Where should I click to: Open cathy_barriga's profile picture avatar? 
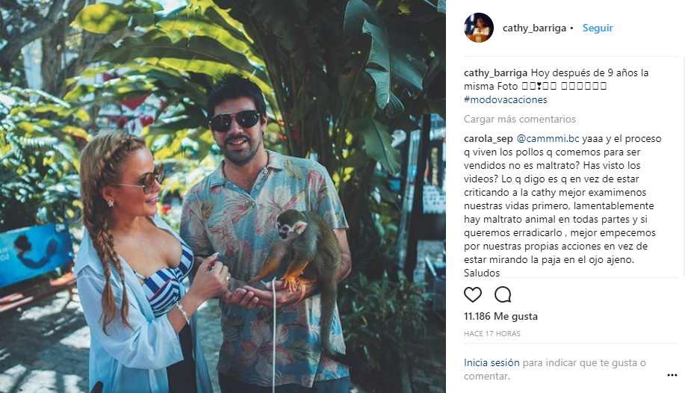click(x=478, y=28)
